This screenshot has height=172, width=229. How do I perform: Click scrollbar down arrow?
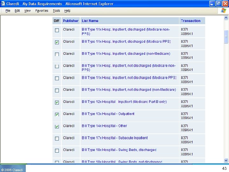point(226,161)
